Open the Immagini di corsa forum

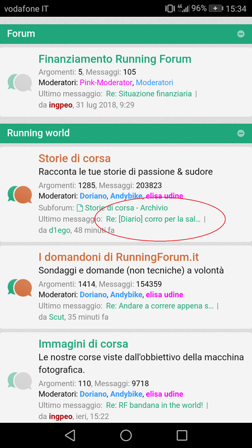(83, 344)
